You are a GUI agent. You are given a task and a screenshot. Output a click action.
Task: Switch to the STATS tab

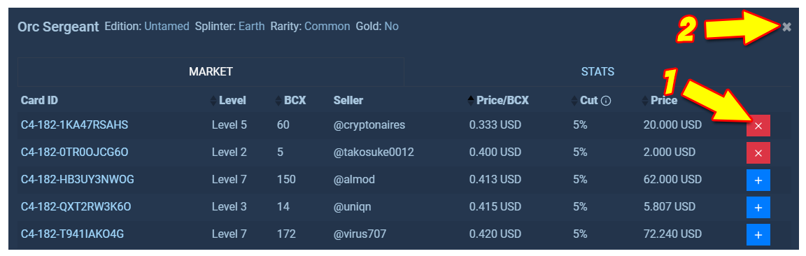(x=598, y=72)
